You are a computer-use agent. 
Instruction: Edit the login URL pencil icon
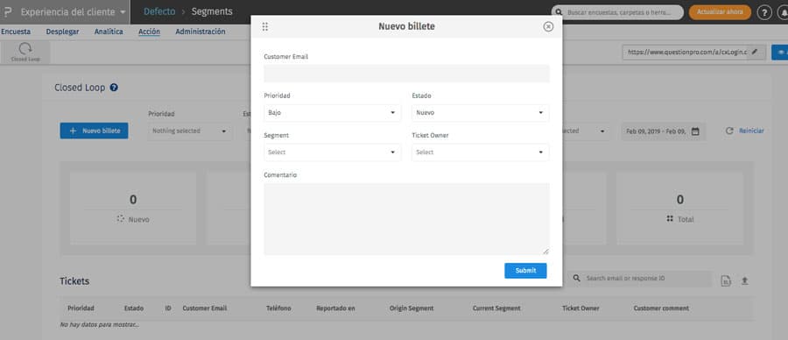tap(755, 52)
